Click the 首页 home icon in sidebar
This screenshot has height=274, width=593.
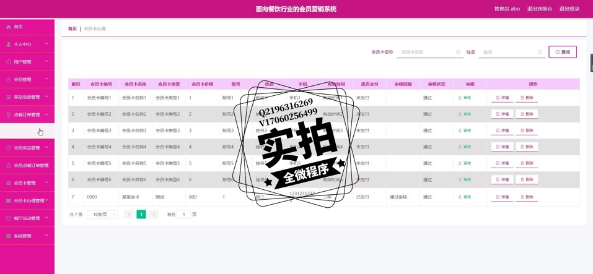click(x=9, y=27)
